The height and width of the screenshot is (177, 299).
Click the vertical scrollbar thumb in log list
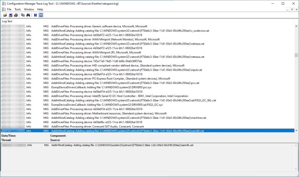pos(296,55)
